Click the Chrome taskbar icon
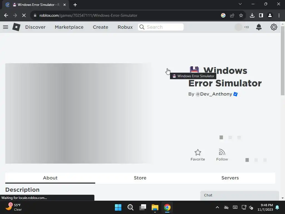285x214 pixels. [x=167, y=207]
